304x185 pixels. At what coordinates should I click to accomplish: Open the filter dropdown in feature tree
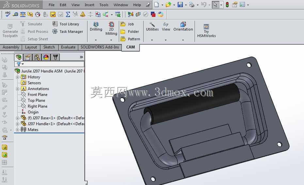pyautogui.click(x=23, y=64)
